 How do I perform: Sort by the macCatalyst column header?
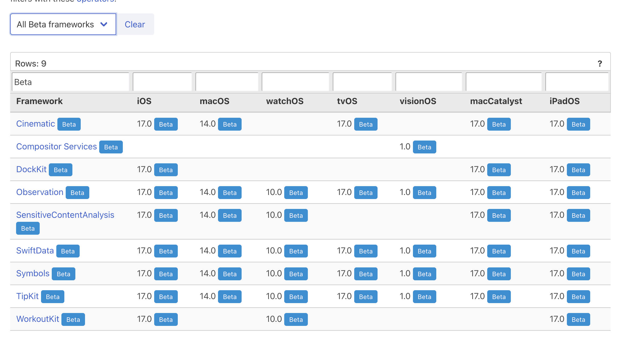[496, 101]
